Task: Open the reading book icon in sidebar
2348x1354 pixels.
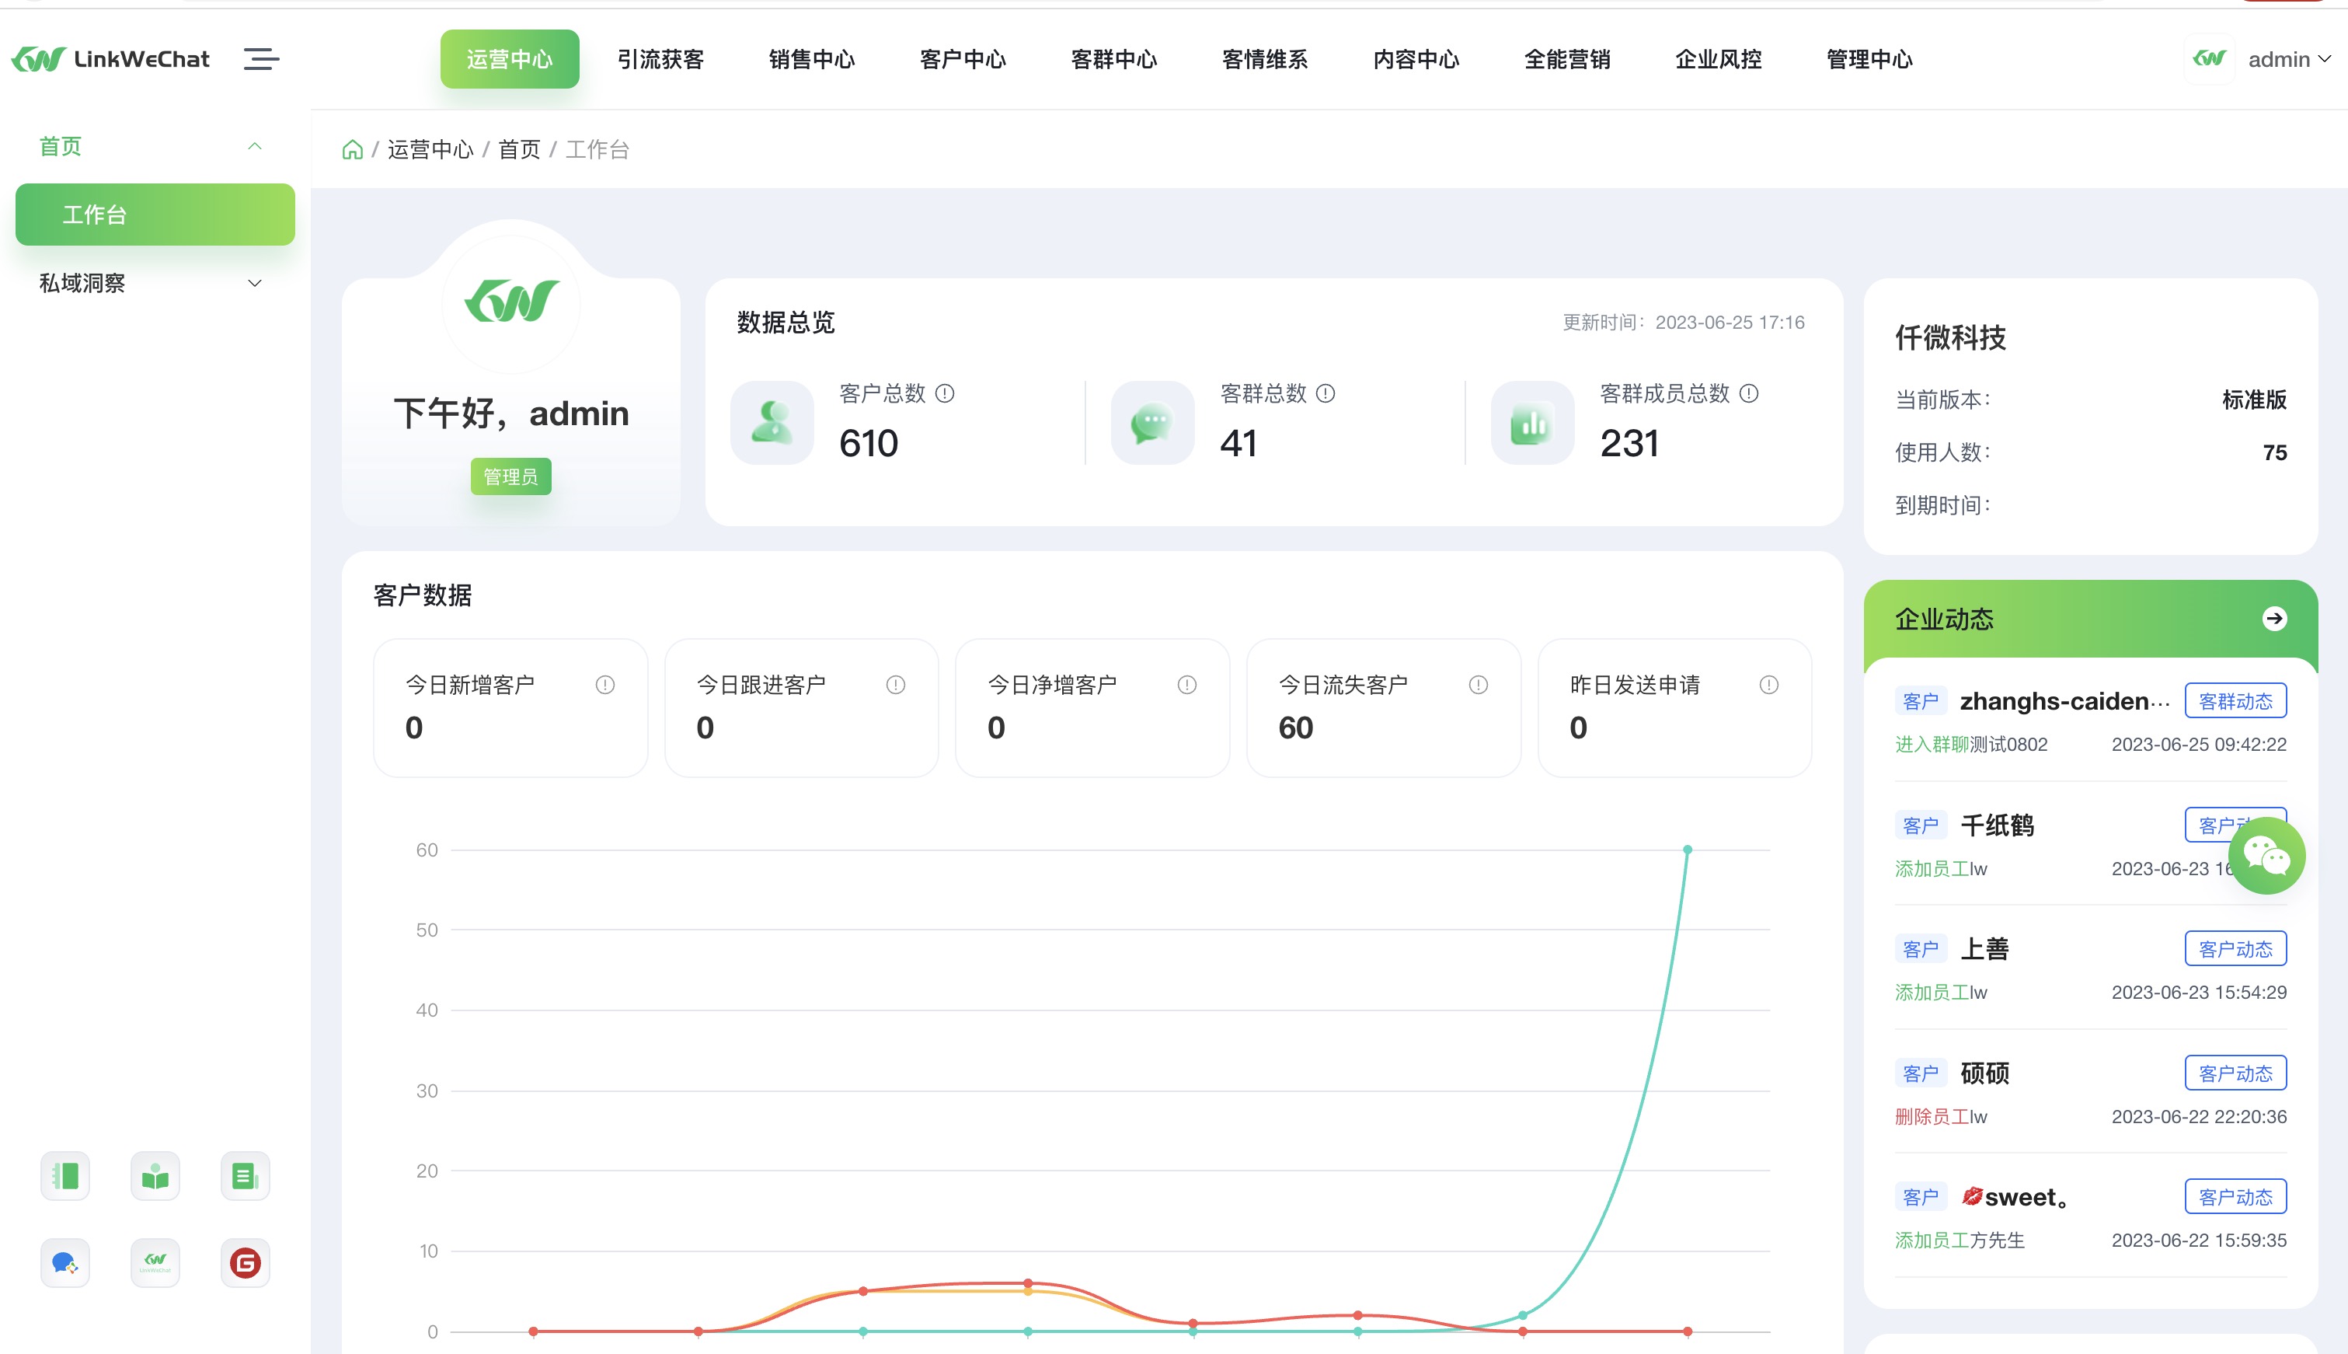Action: (x=155, y=1176)
